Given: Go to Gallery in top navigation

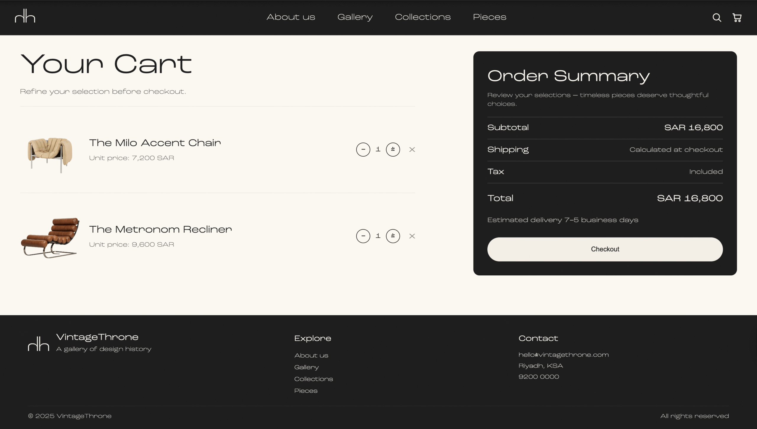Looking at the screenshot, I should click(x=355, y=17).
